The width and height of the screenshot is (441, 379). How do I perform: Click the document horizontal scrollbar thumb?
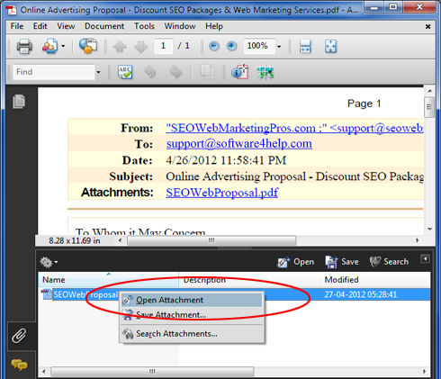(211, 240)
